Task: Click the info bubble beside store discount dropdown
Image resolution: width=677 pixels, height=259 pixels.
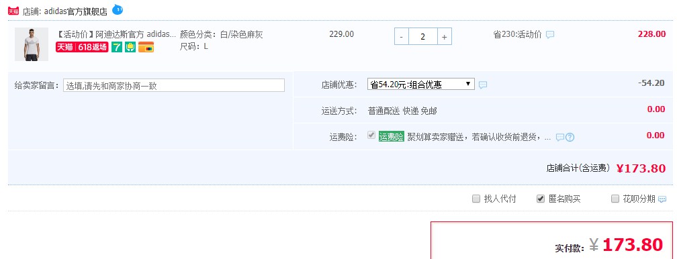Action: click(x=483, y=85)
